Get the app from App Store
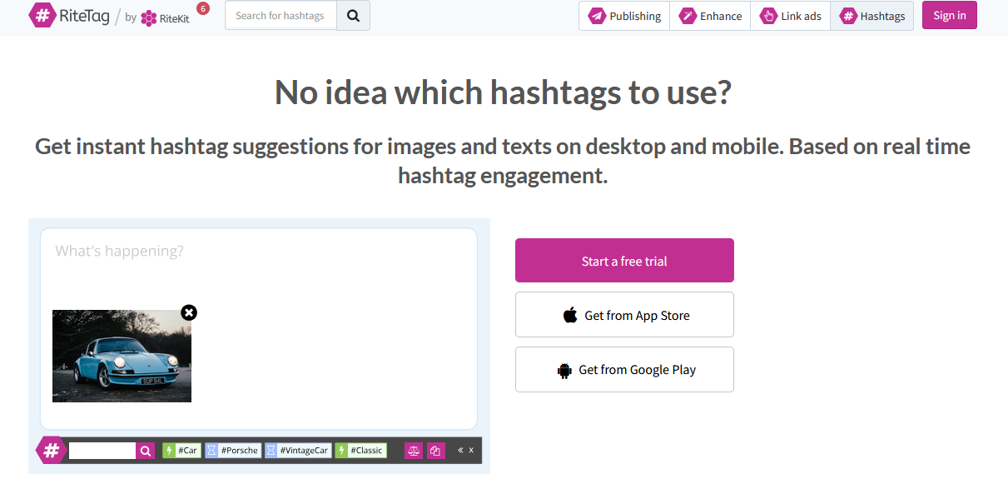Screen dimensions: 1008x484 tap(624, 315)
